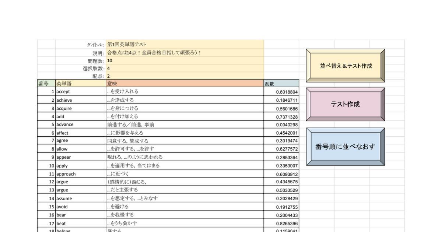Image resolution: width=442 pixels, height=232 pixels.
Task: Select the meaning cell 前進する／前進, 事前
Action: (x=185, y=124)
